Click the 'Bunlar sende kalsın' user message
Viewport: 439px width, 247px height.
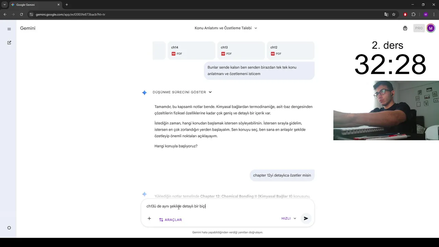pos(259,71)
